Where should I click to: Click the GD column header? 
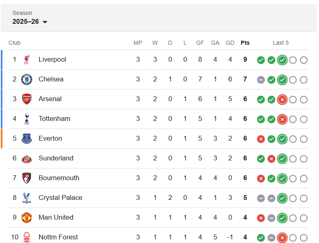(x=230, y=43)
